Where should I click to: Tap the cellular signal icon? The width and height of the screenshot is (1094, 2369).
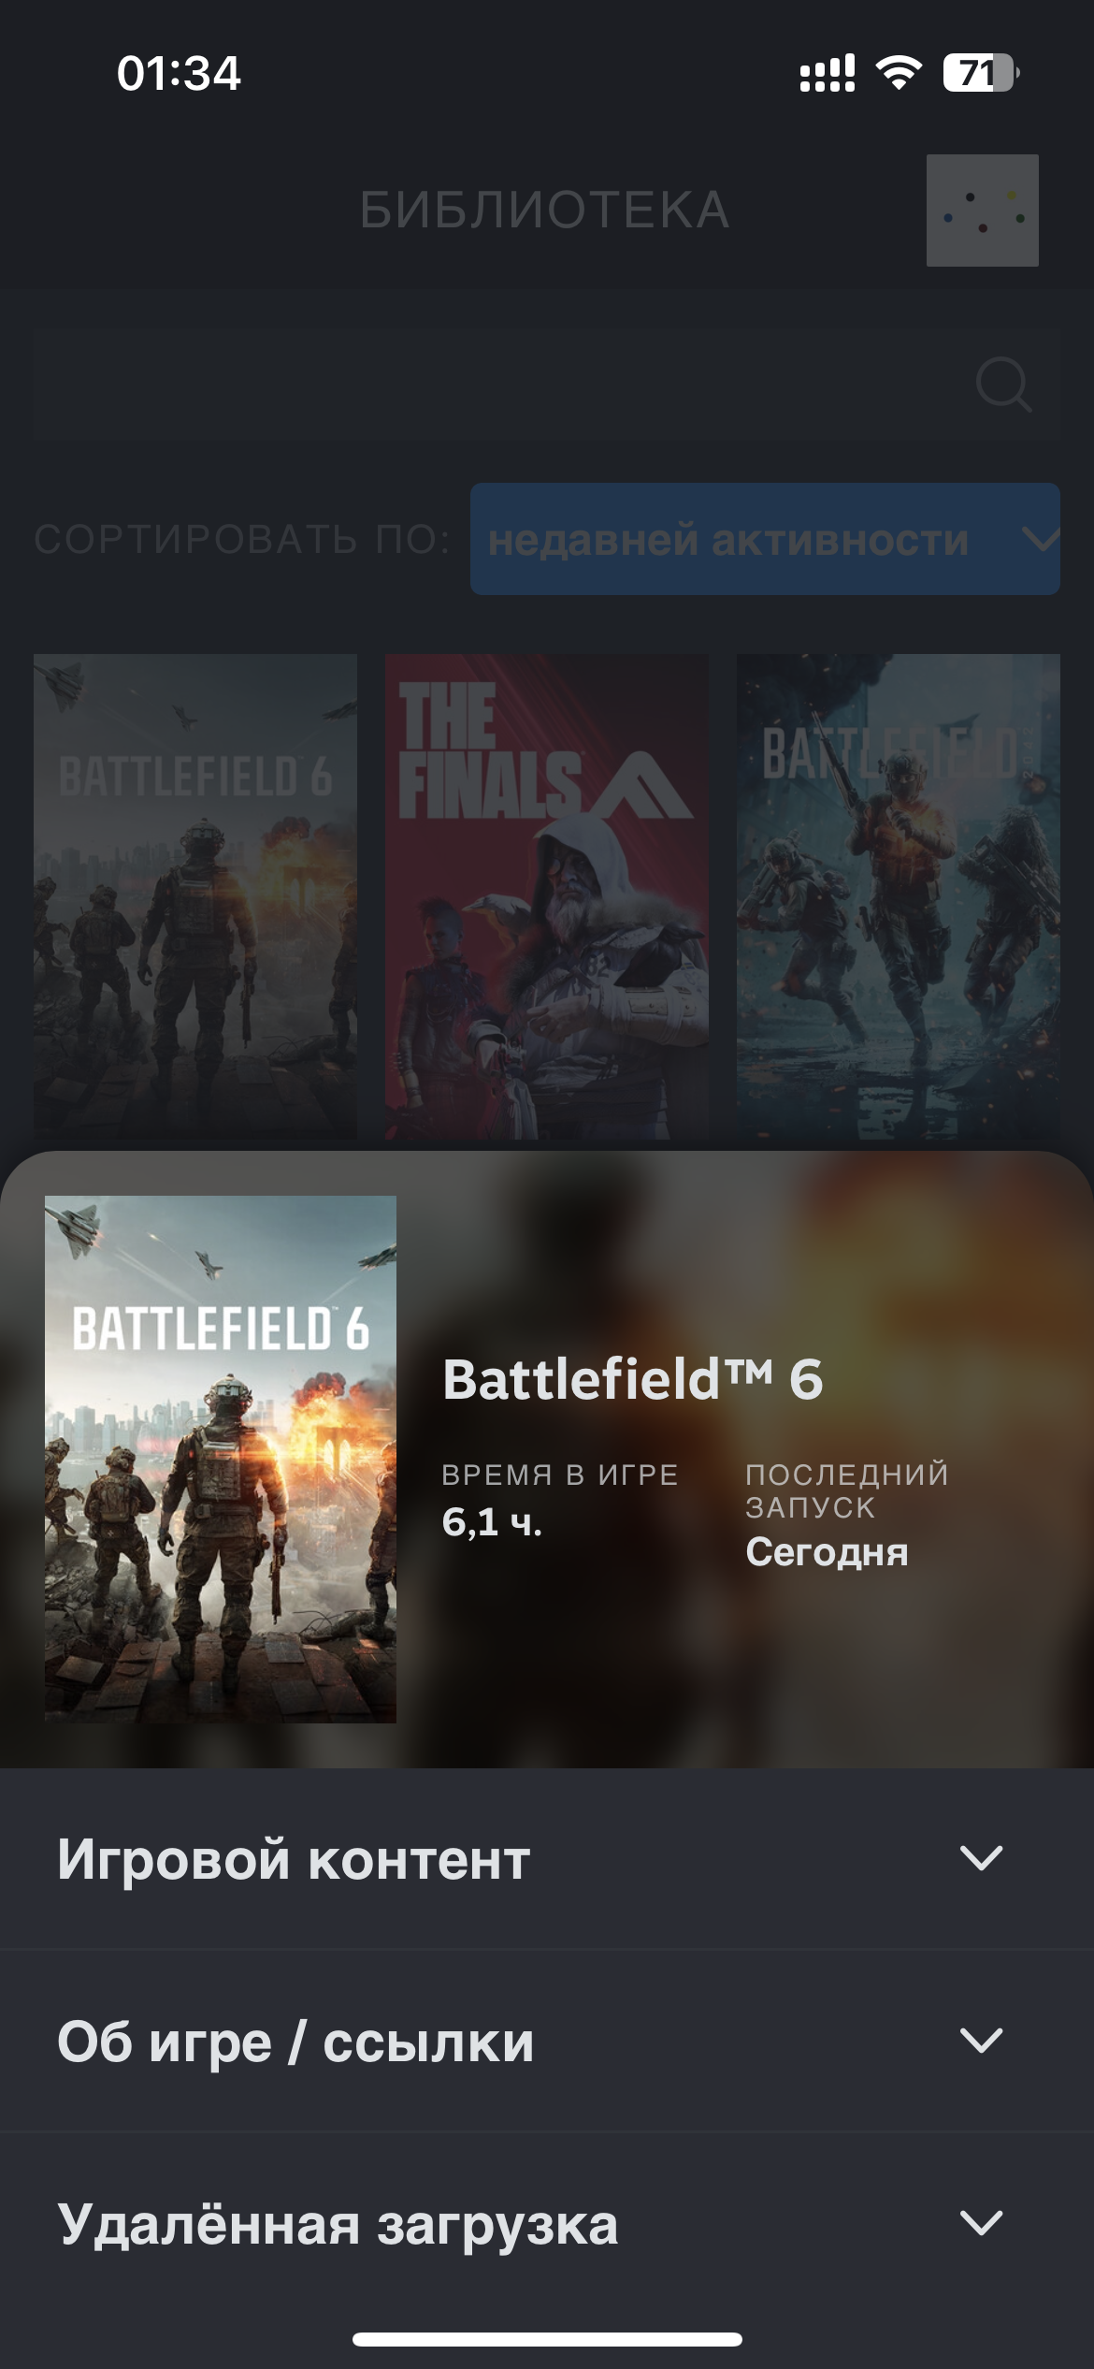pyautogui.click(x=828, y=73)
